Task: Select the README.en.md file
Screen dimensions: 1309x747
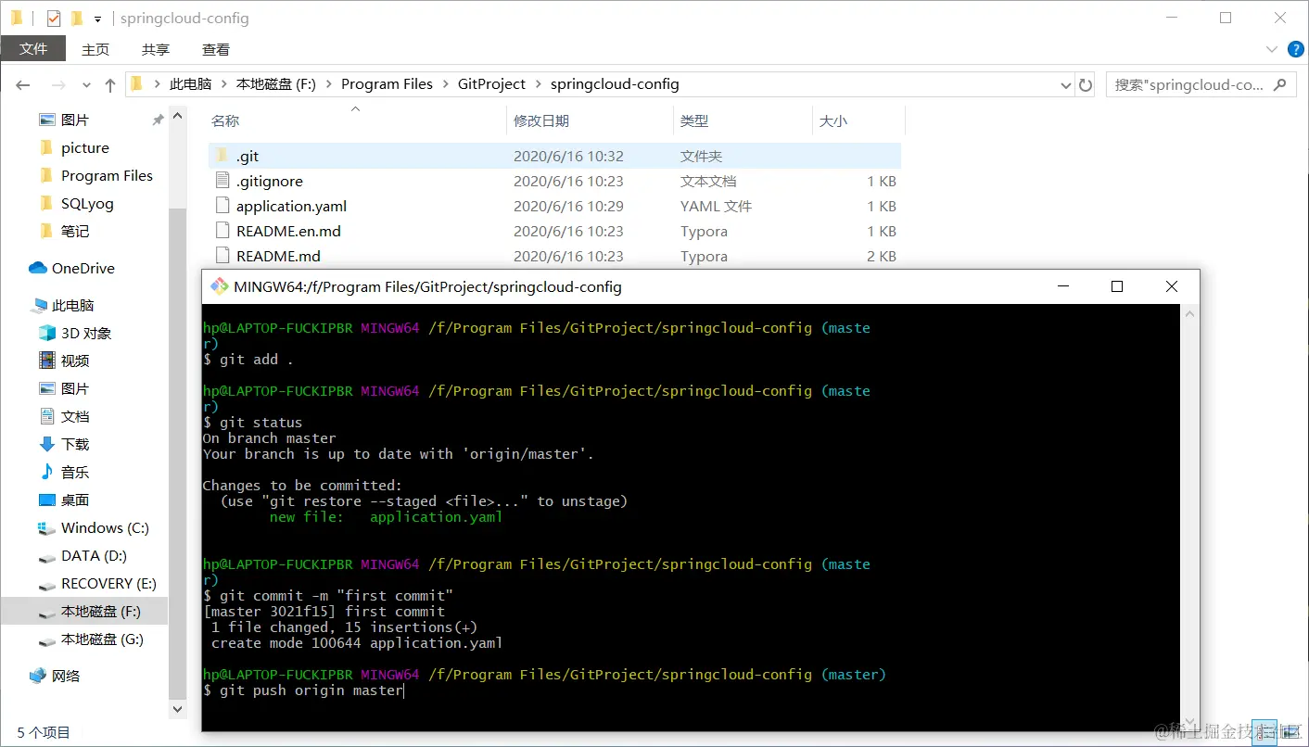Action: point(554,231)
